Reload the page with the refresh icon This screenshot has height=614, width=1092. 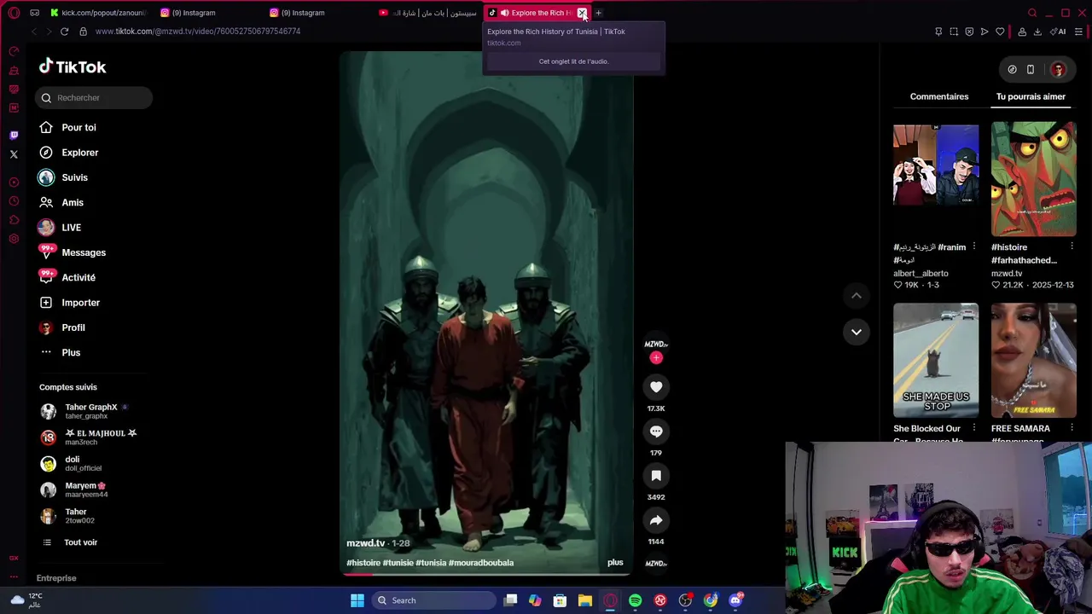(x=64, y=32)
